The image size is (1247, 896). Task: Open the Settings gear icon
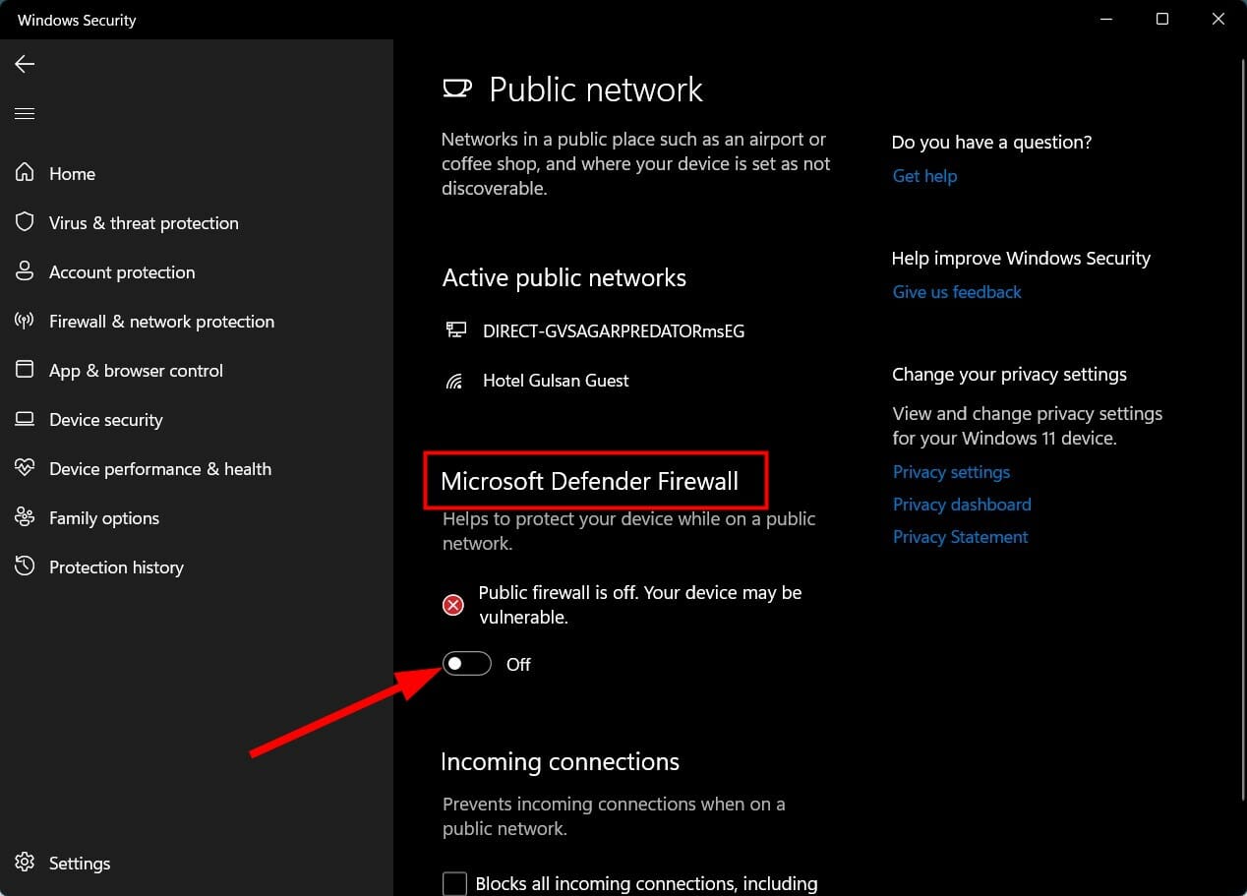click(25, 863)
